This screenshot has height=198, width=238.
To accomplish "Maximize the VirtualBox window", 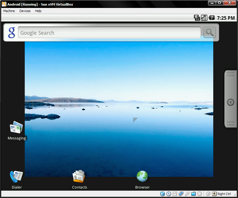I will 219,3.
